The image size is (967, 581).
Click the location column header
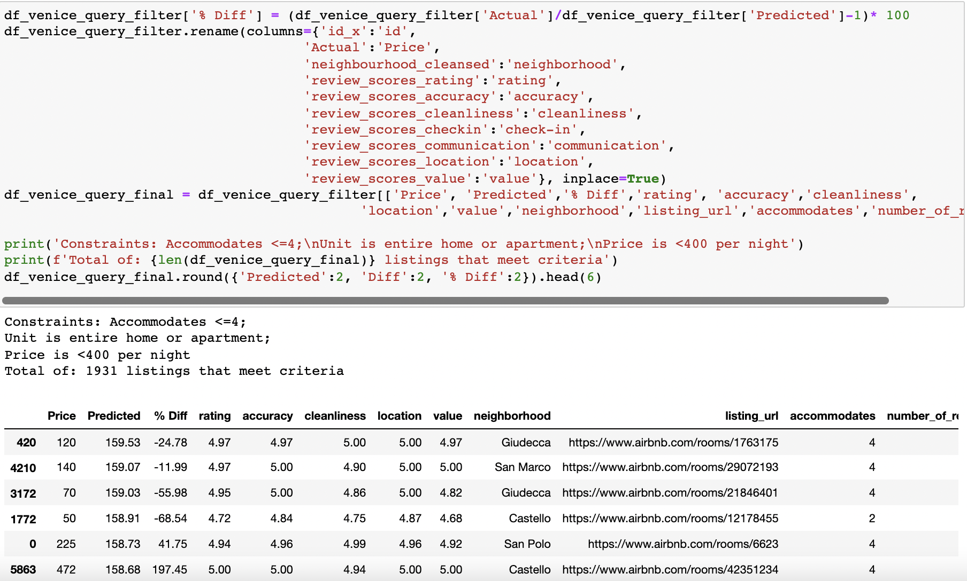click(x=399, y=416)
